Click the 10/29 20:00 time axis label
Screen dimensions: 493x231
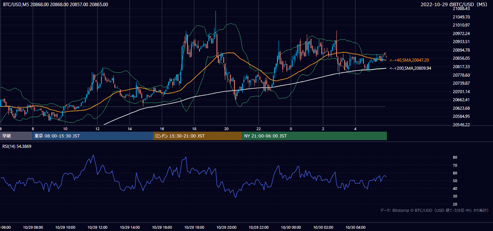click(x=226, y=228)
